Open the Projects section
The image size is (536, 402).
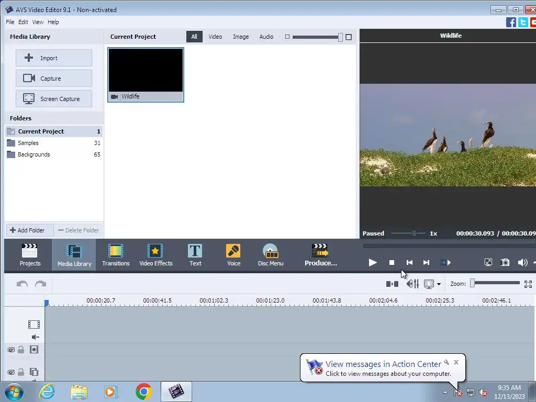(30, 255)
